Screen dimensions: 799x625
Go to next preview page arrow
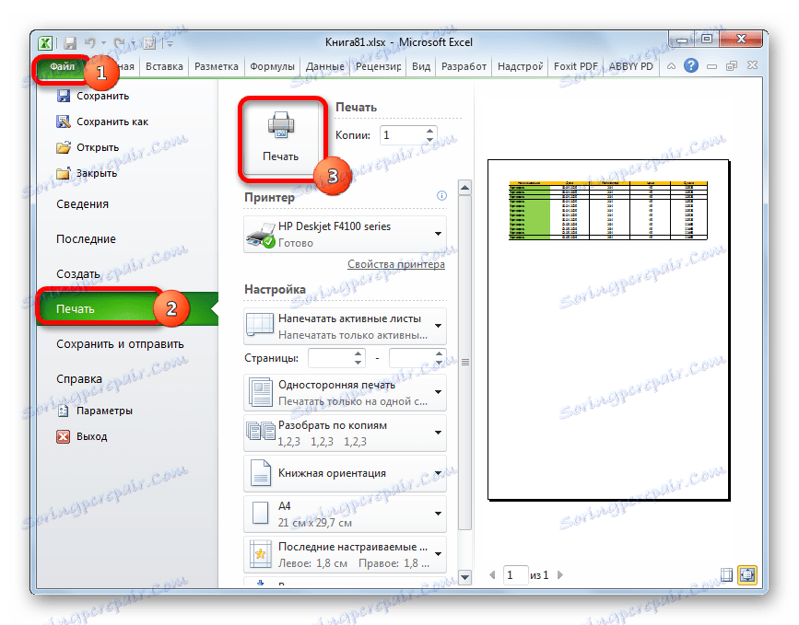point(560,575)
